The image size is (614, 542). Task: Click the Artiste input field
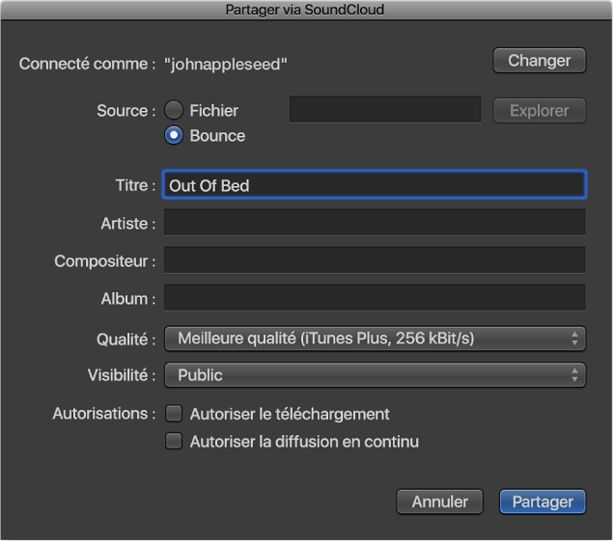point(376,223)
